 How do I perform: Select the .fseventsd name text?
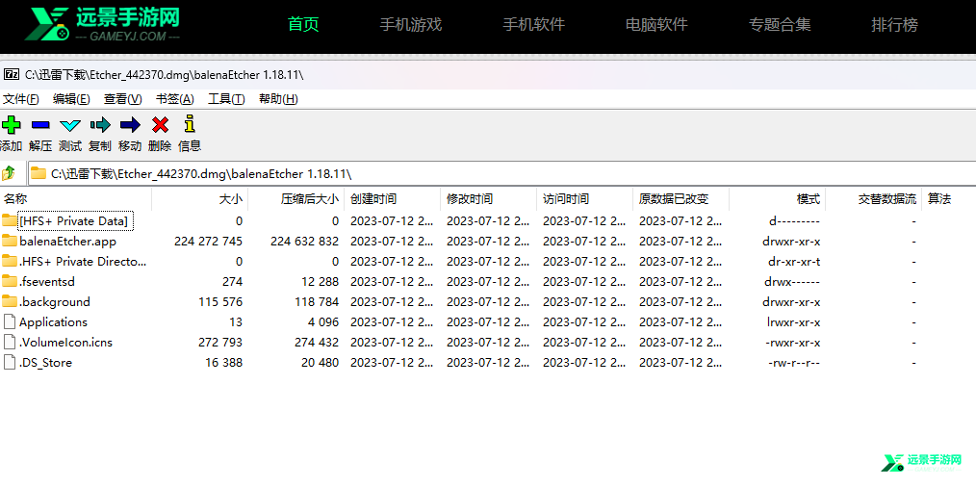pyautogui.click(x=47, y=281)
